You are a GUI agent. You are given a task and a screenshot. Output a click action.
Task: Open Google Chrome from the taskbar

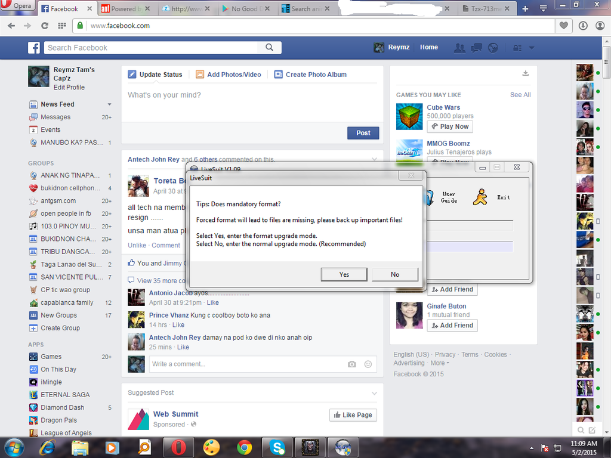(244, 448)
